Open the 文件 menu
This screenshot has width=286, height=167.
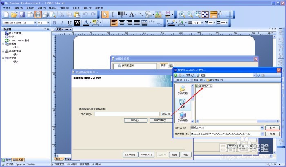(7, 8)
